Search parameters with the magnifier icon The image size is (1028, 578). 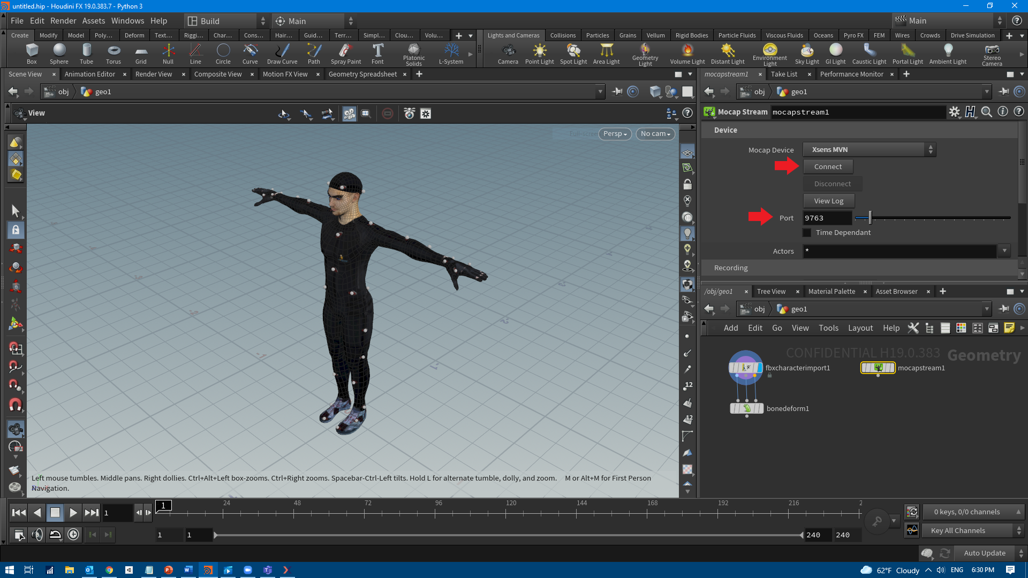[x=986, y=112]
